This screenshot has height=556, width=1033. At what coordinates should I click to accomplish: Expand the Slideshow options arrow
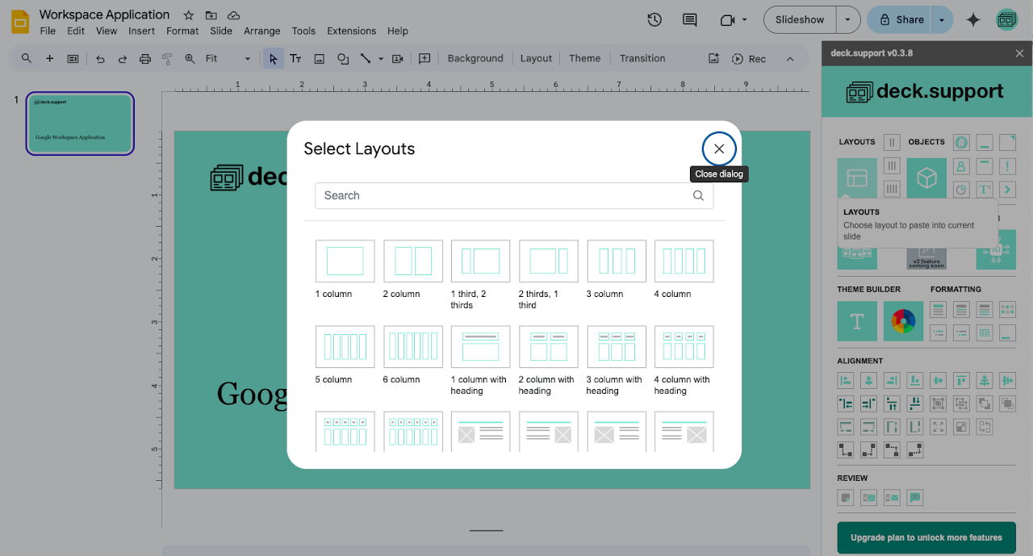tap(847, 19)
